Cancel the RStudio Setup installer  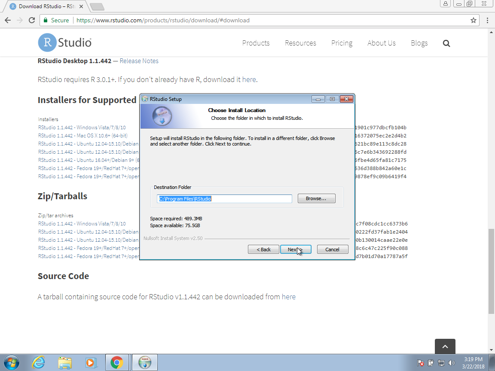(332, 249)
